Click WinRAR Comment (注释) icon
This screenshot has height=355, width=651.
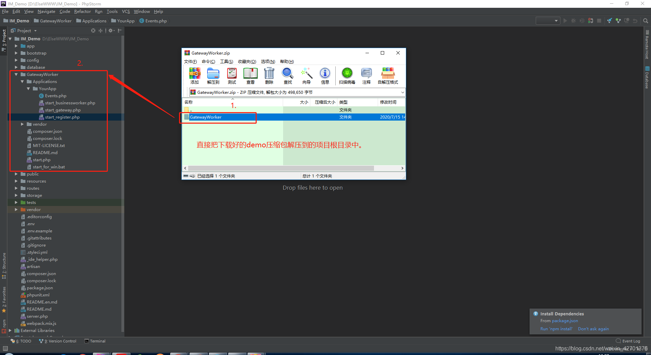[367, 76]
